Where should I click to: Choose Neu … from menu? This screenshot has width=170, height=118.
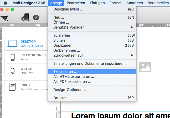92,17
